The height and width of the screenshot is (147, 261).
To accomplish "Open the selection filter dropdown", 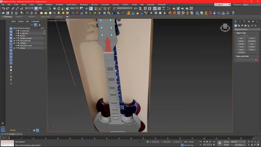I will point(29,8).
